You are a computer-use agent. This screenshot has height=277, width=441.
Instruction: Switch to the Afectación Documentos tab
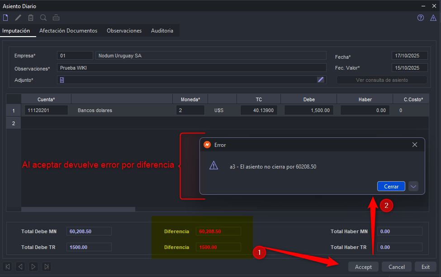(68, 31)
